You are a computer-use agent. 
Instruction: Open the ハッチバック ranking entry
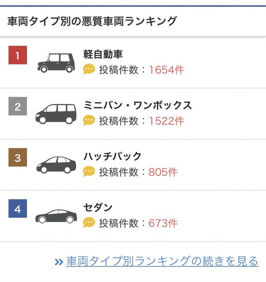[x=113, y=156]
